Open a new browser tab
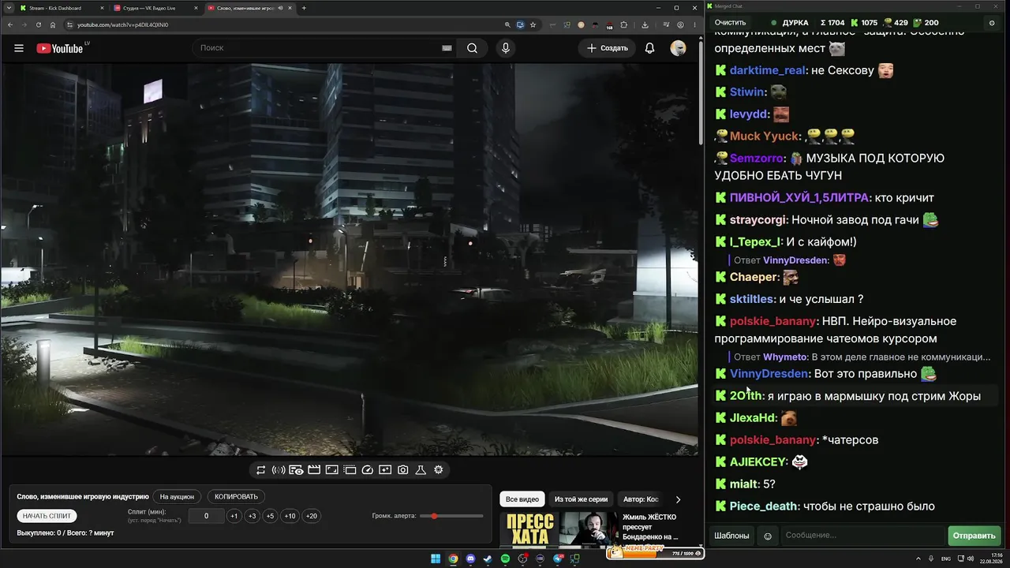Image resolution: width=1010 pixels, height=568 pixels. click(304, 8)
